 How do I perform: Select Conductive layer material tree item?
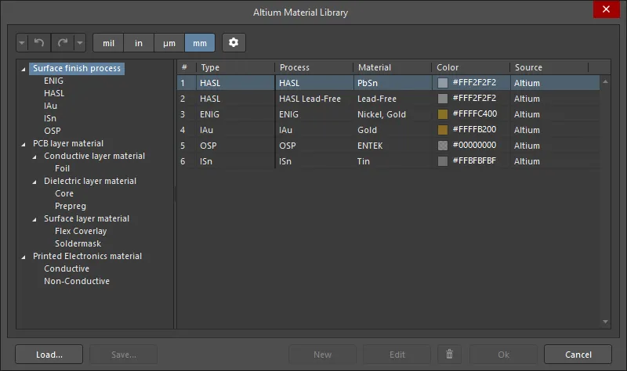click(94, 156)
